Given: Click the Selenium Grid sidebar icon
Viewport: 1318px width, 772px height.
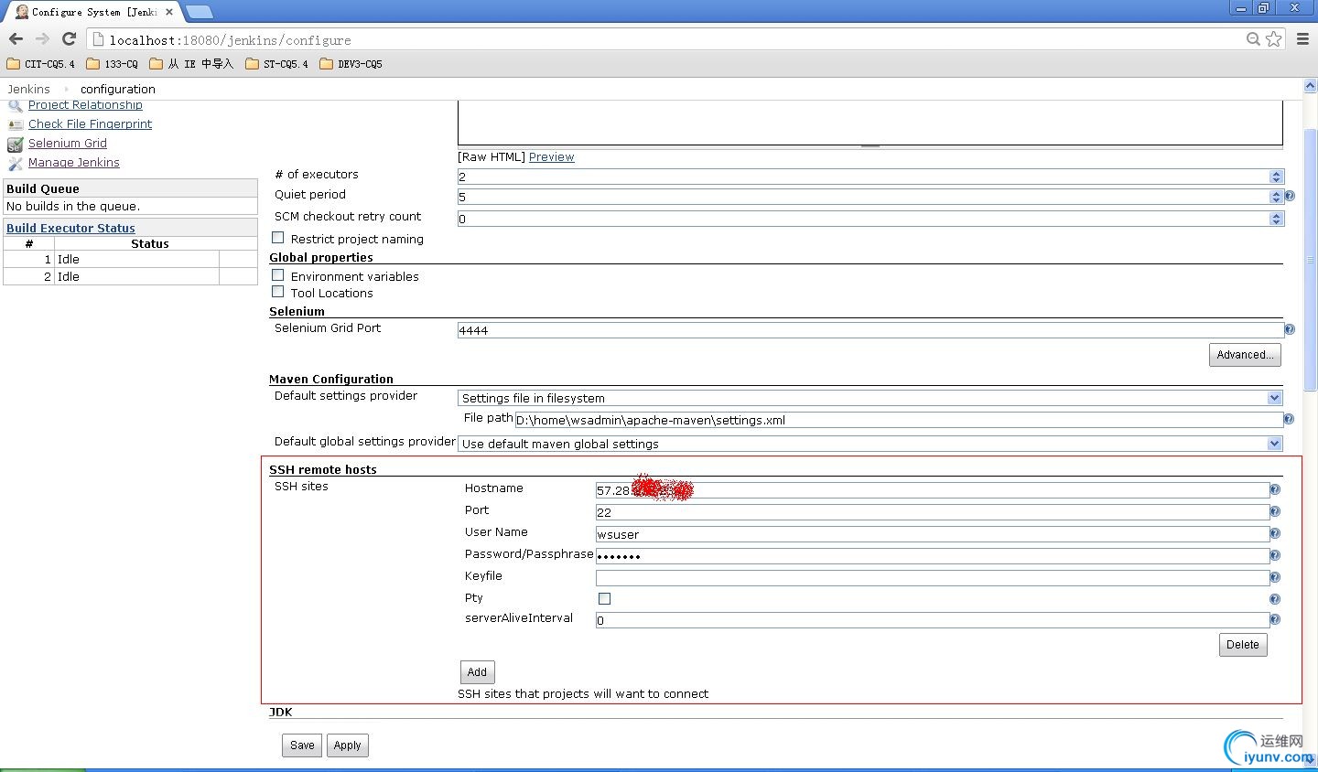Looking at the screenshot, I should coord(16,144).
